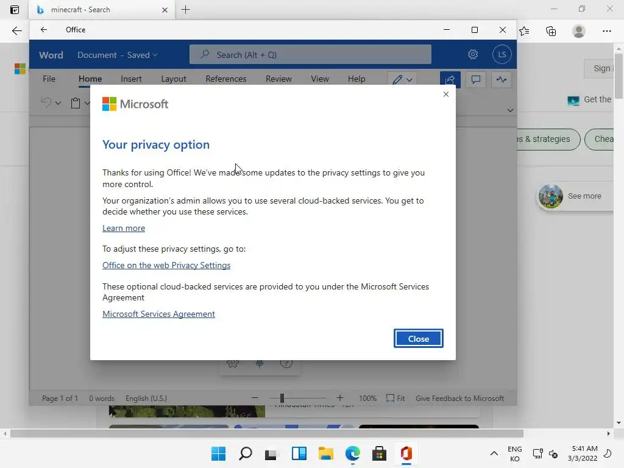Image resolution: width=624 pixels, height=468 pixels.
Task: Click Page 1 of 1 status entry
Action: [60, 399]
